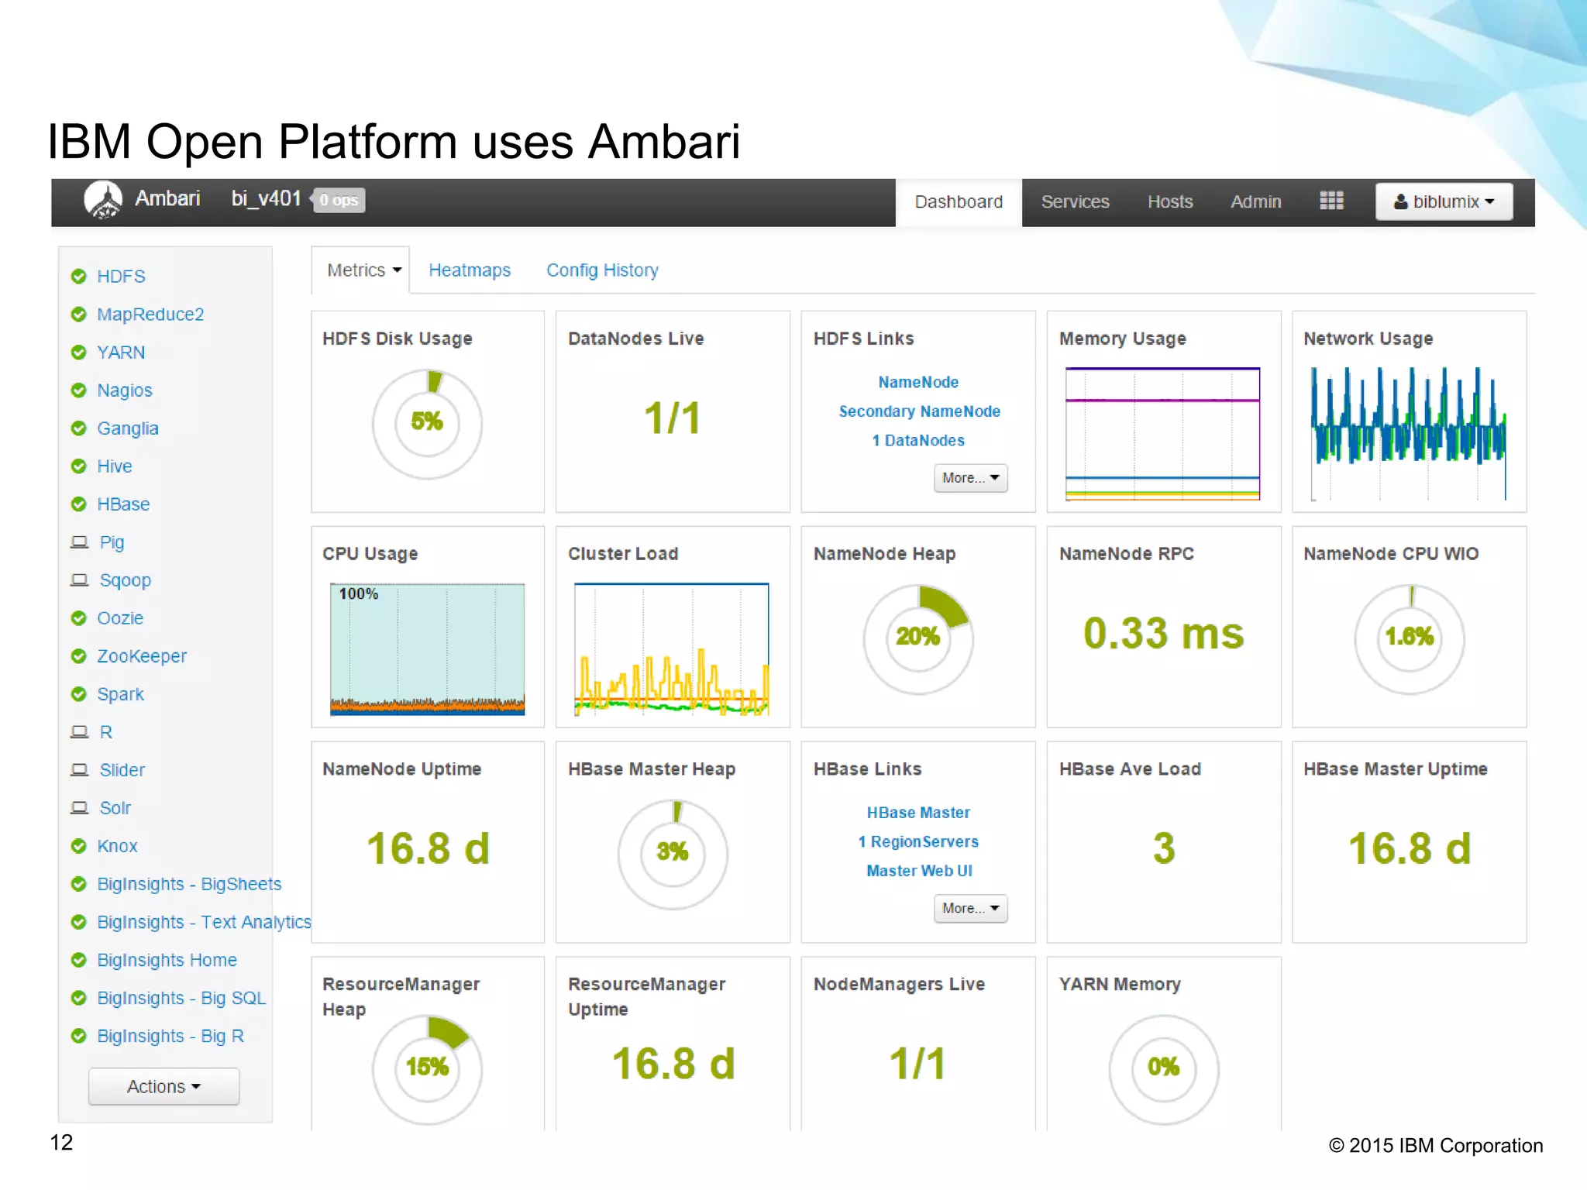Click the Spark green status icon
Image resolution: width=1587 pixels, height=1190 pixels.
coord(78,694)
